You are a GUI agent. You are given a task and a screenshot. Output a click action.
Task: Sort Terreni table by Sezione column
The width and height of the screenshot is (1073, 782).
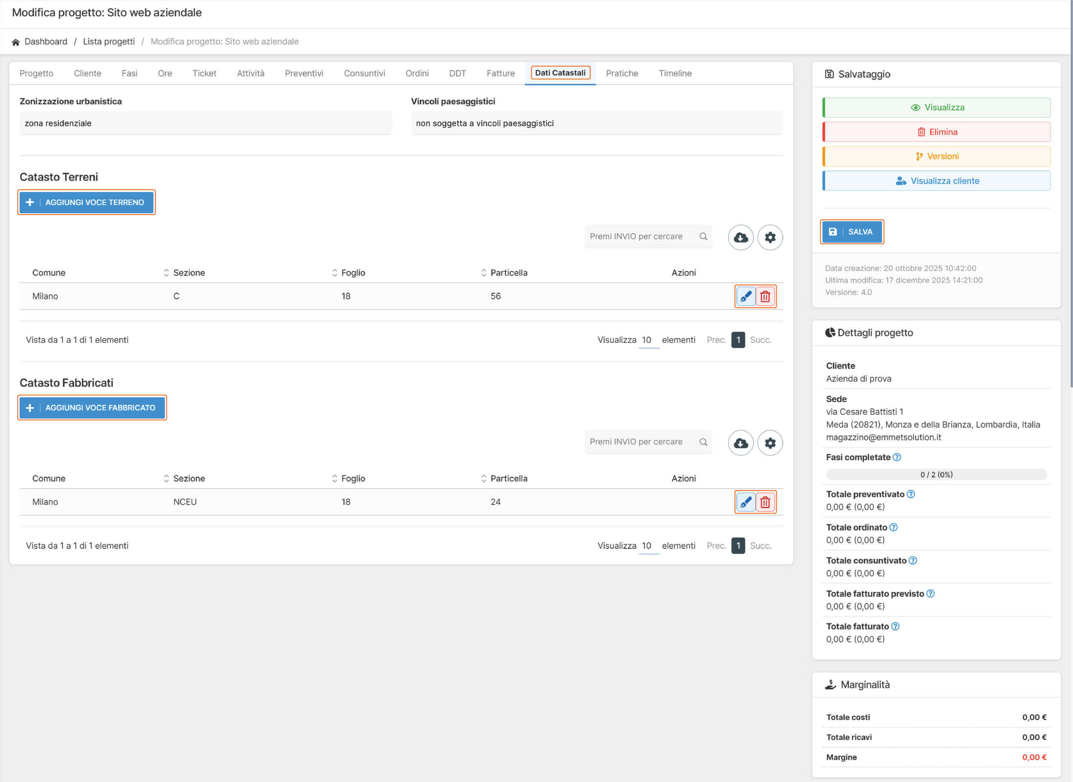(x=189, y=273)
